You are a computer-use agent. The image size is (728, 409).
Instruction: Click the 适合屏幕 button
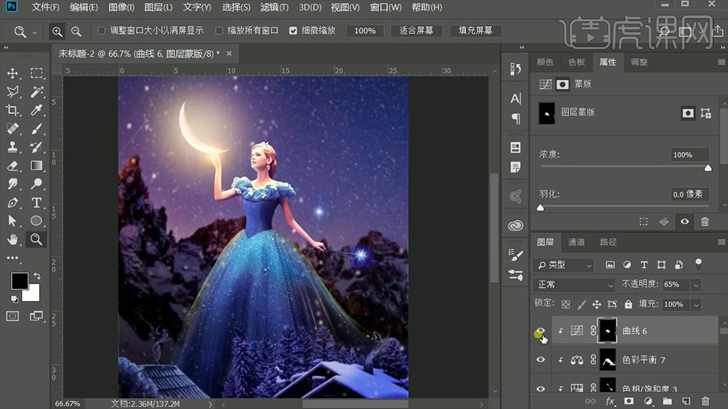(x=416, y=31)
